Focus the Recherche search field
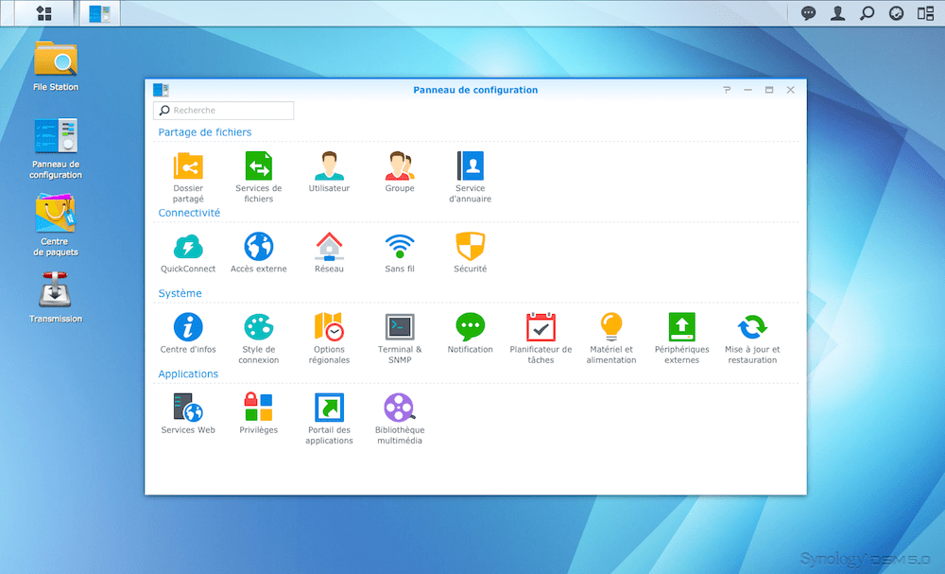 [x=224, y=111]
